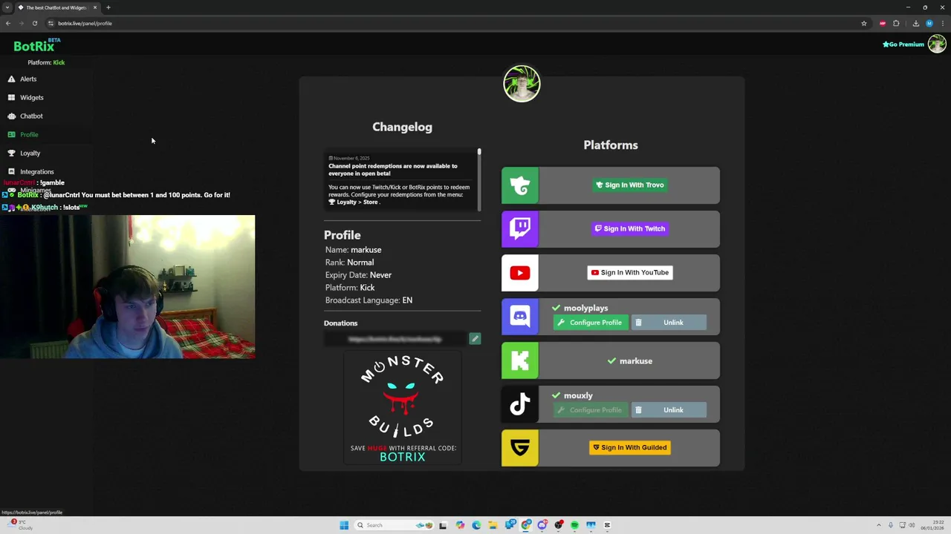Image resolution: width=951 pixels, height=534 pixels.
Task: Open the Chrome profile avatar icon
Action: (x=929, y=23)
